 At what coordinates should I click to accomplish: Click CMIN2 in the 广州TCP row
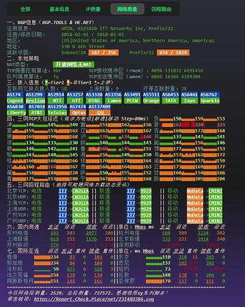pos(215,215)
